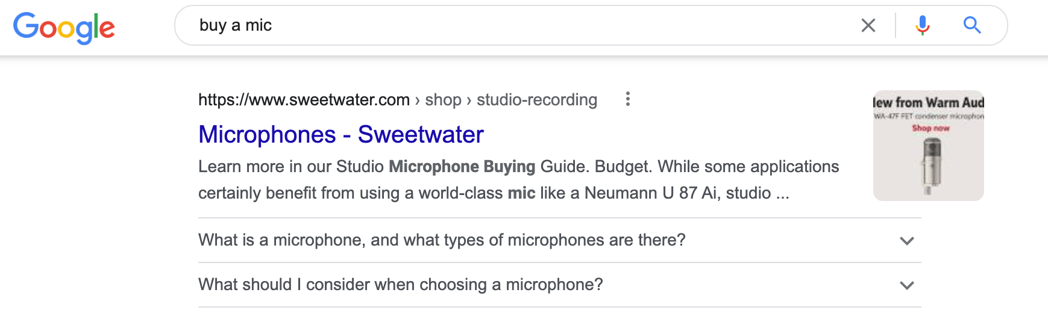The height and width of the screenshot is (319, 1048).
Task: Open the three-dot menu beside the Sweetwater URL
Action: pos(627,99)
